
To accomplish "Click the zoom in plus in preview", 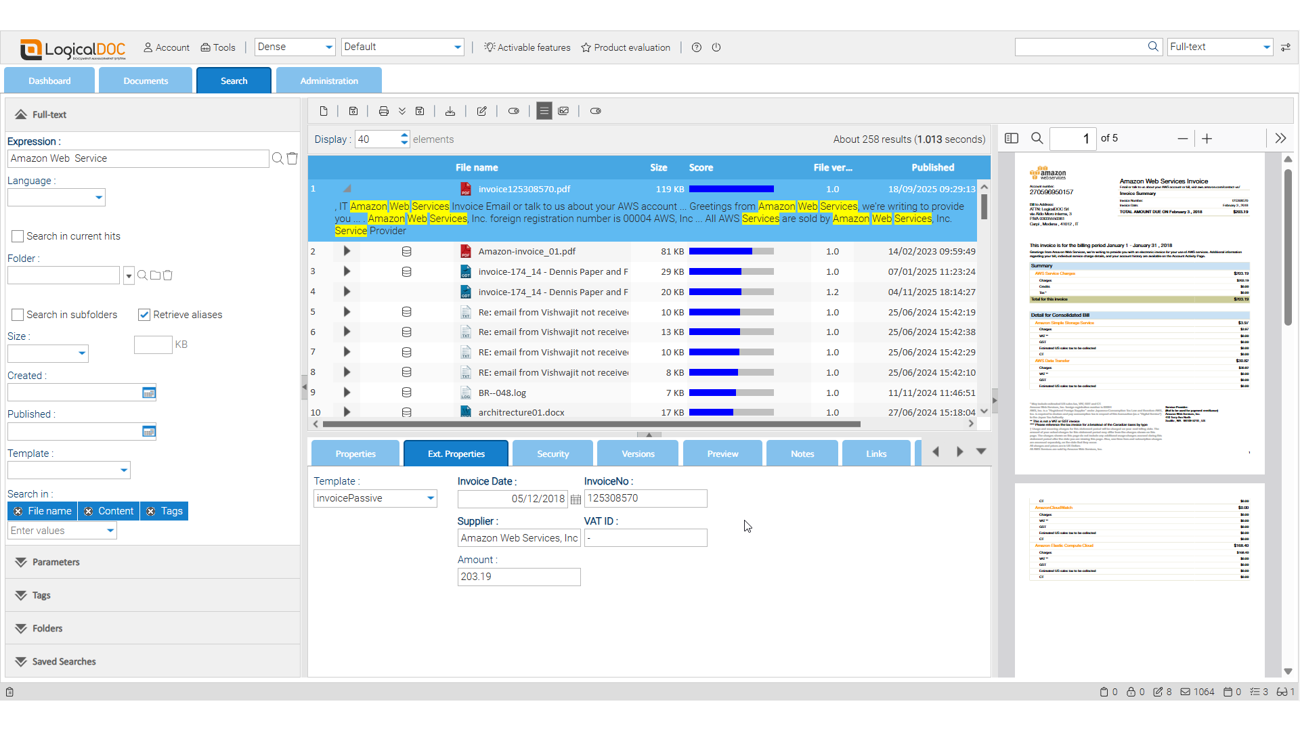I will 1207,138.
